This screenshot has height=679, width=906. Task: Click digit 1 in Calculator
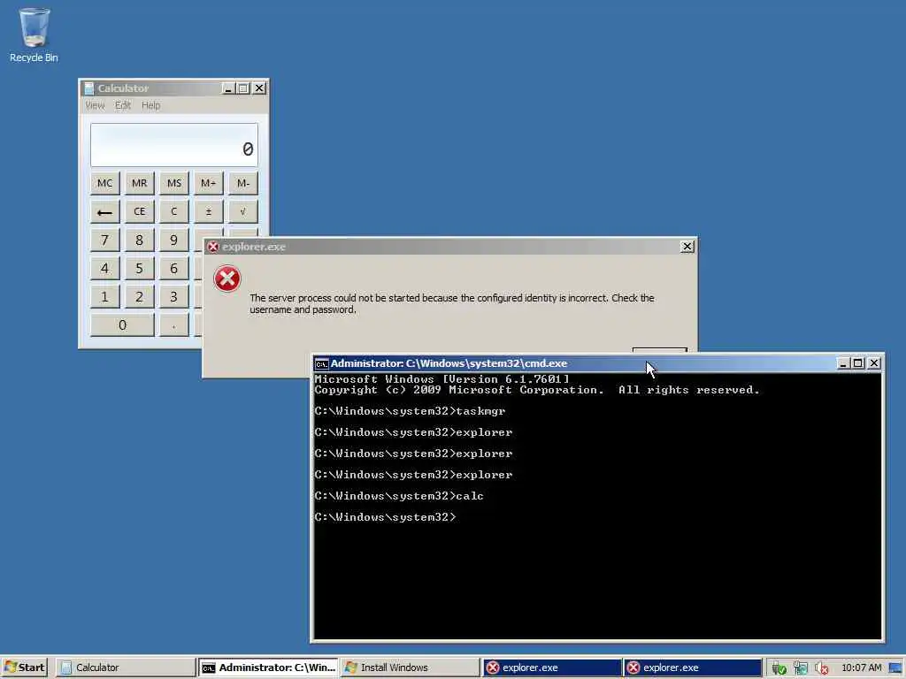coord(104,297)
